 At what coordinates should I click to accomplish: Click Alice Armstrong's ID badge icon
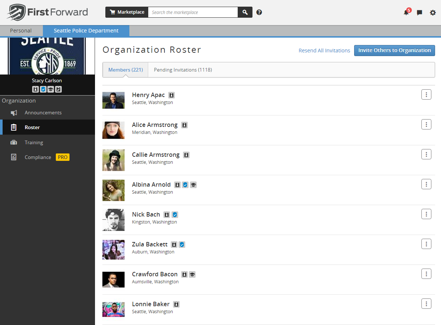(x=184, y=125)
